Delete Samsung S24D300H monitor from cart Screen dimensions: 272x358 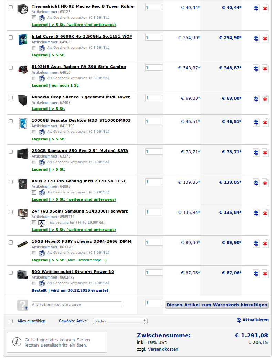click(x=265, y=213)
